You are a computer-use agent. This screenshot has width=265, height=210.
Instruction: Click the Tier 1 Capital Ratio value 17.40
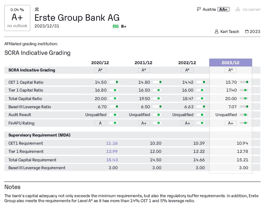[x=232, y=90]
